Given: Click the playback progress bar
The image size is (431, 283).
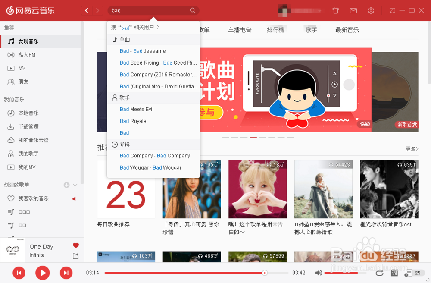Looking at the screenshot, I should click(x=196, y=273).
